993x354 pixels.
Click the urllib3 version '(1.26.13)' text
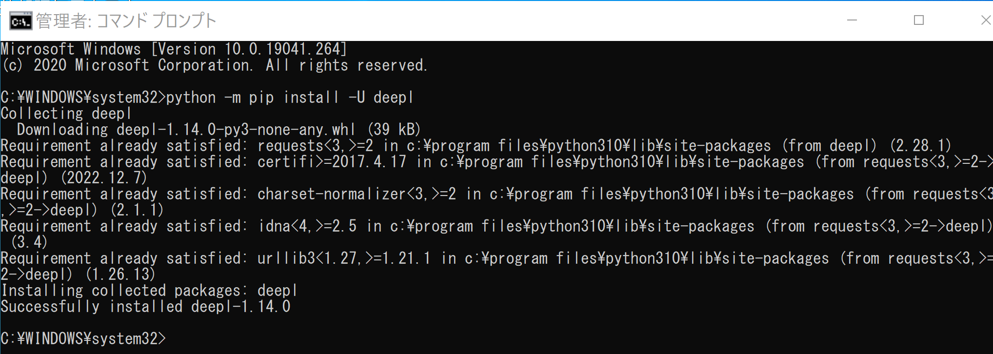coord(120,275)
